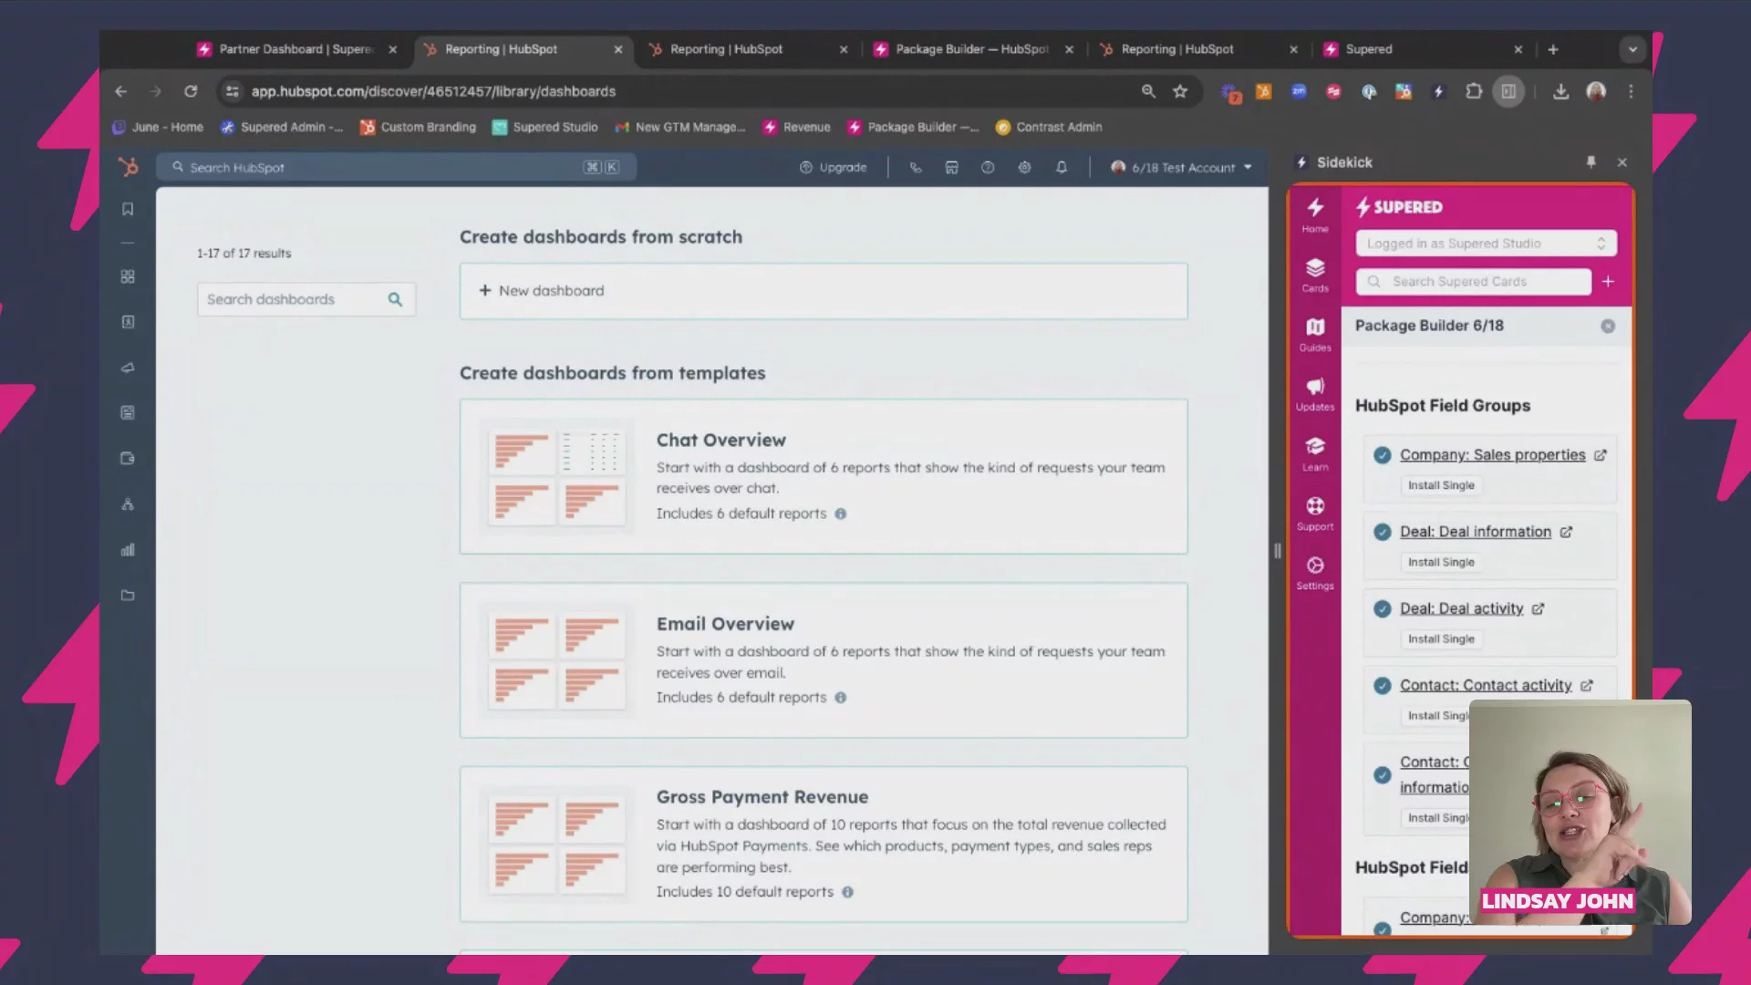The height and width of the screenshot is (985, 1751).
Task: Open the Learn section in Supered sidebar
Action: click(1315, 453)
